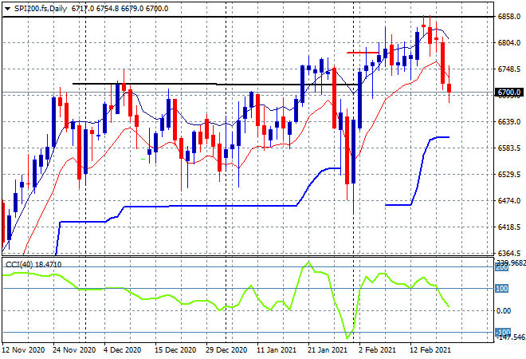This screenshot has width=526, height=359.
Task: Click the 29 Dec 2020 date label
Action: (227, 350)
